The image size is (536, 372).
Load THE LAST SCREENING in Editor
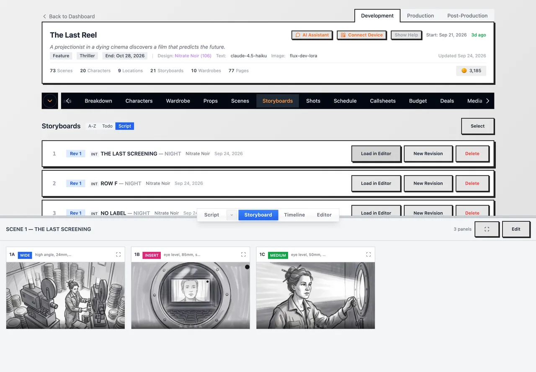[x=376, y=154]
